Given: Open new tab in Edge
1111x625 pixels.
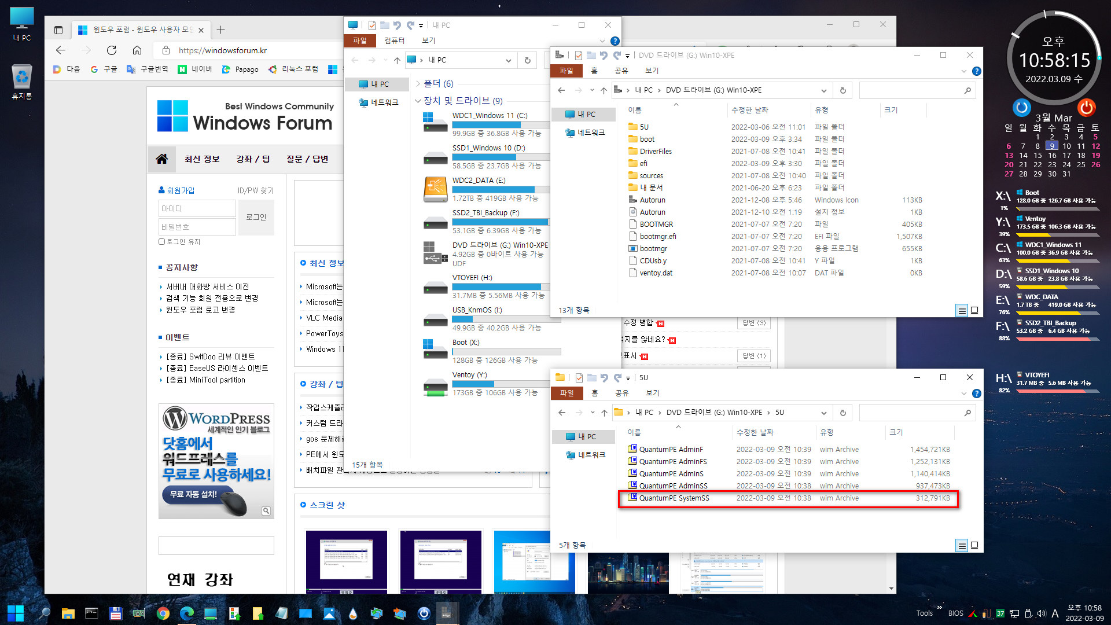Looking at the screenshot, I should click(x=220, y=30).
